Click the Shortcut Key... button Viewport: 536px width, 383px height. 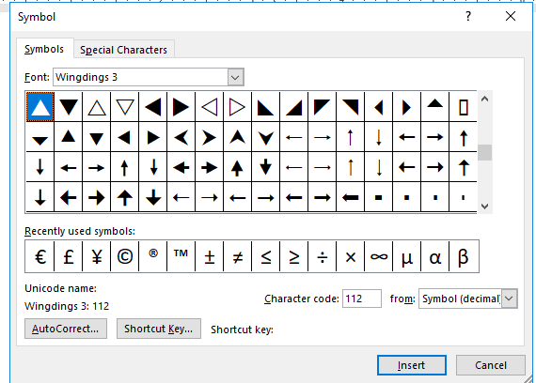coord(159,329)
